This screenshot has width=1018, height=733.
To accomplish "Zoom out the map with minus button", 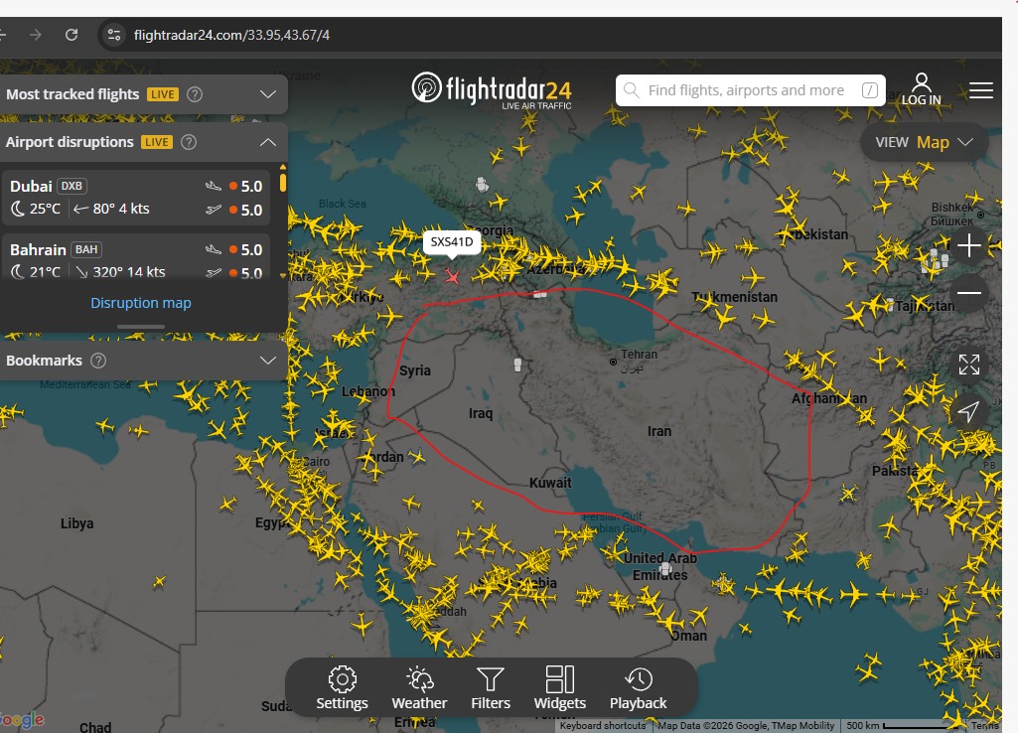I will click(x=968, y=293).
